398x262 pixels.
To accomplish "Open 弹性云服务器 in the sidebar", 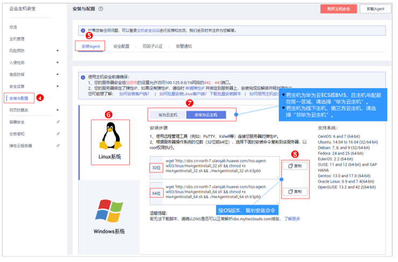I will pyautogui.click(x=21, y=146).
